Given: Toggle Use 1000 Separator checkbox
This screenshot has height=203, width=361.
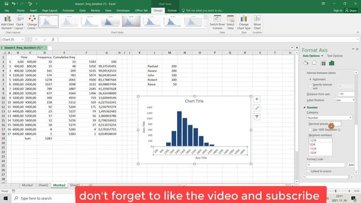Looking at the screenshot, I should 310,130.
